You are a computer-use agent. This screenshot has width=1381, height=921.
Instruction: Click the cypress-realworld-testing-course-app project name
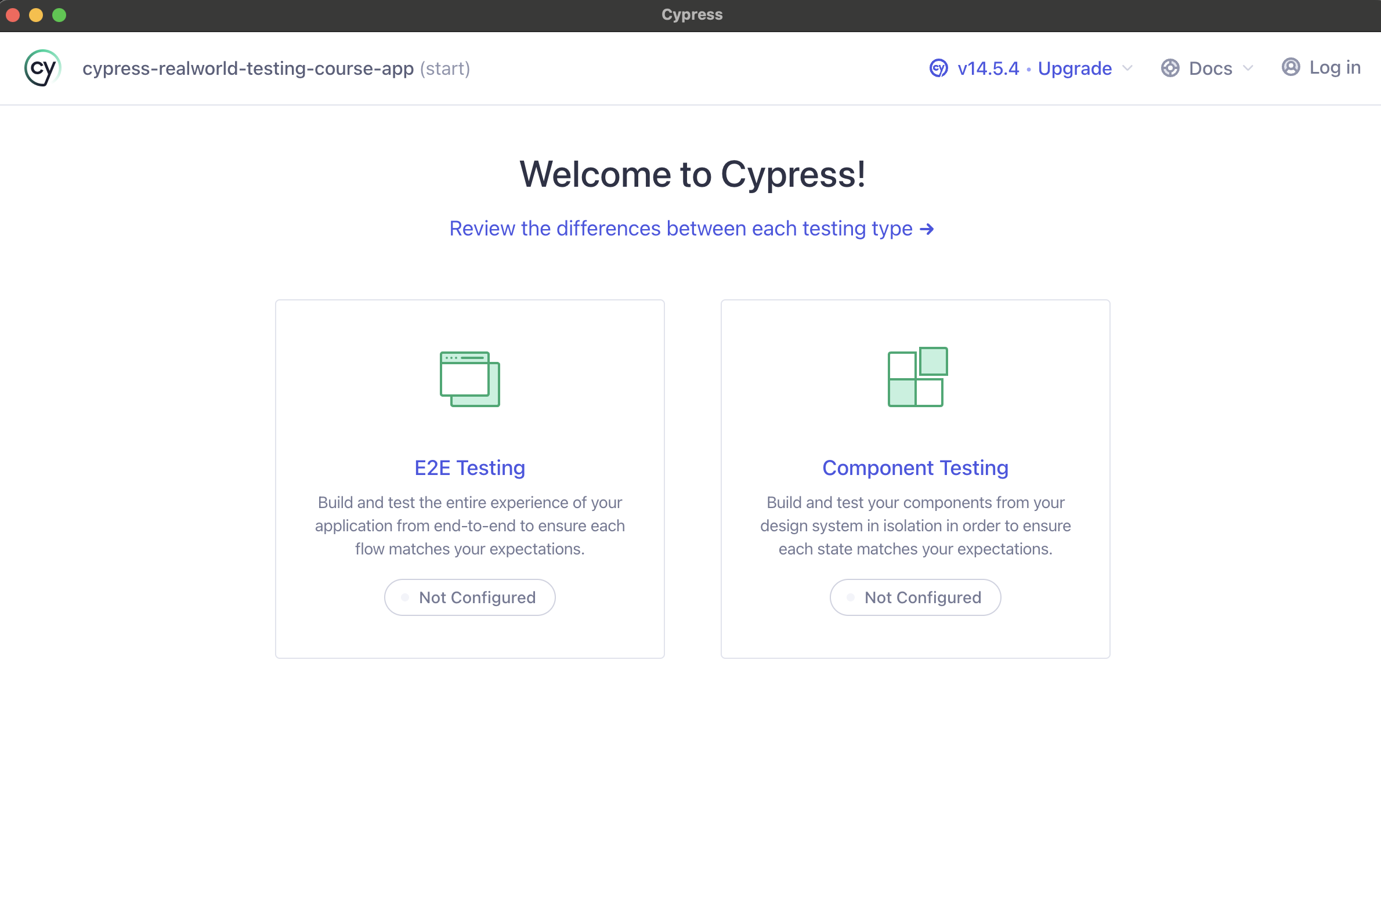tap(248, 68)
